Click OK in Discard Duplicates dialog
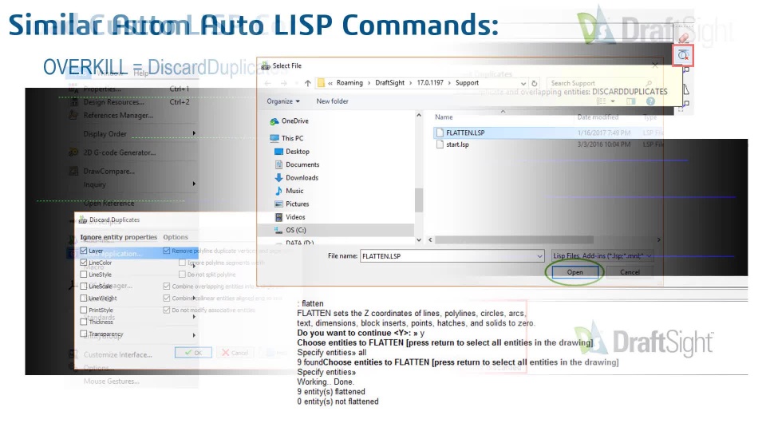Viewport: 766px width, 431px height. coord(193,352)
